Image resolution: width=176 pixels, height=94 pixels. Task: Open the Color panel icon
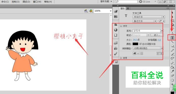tap(116, 11)
